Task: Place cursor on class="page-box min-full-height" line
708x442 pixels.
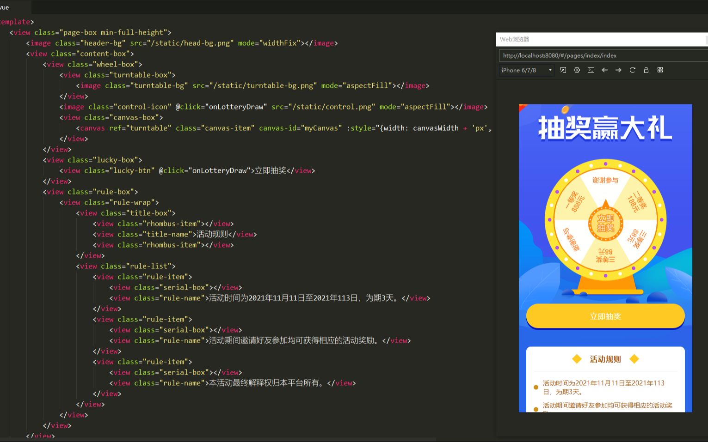Action: [x=90, y=32]
